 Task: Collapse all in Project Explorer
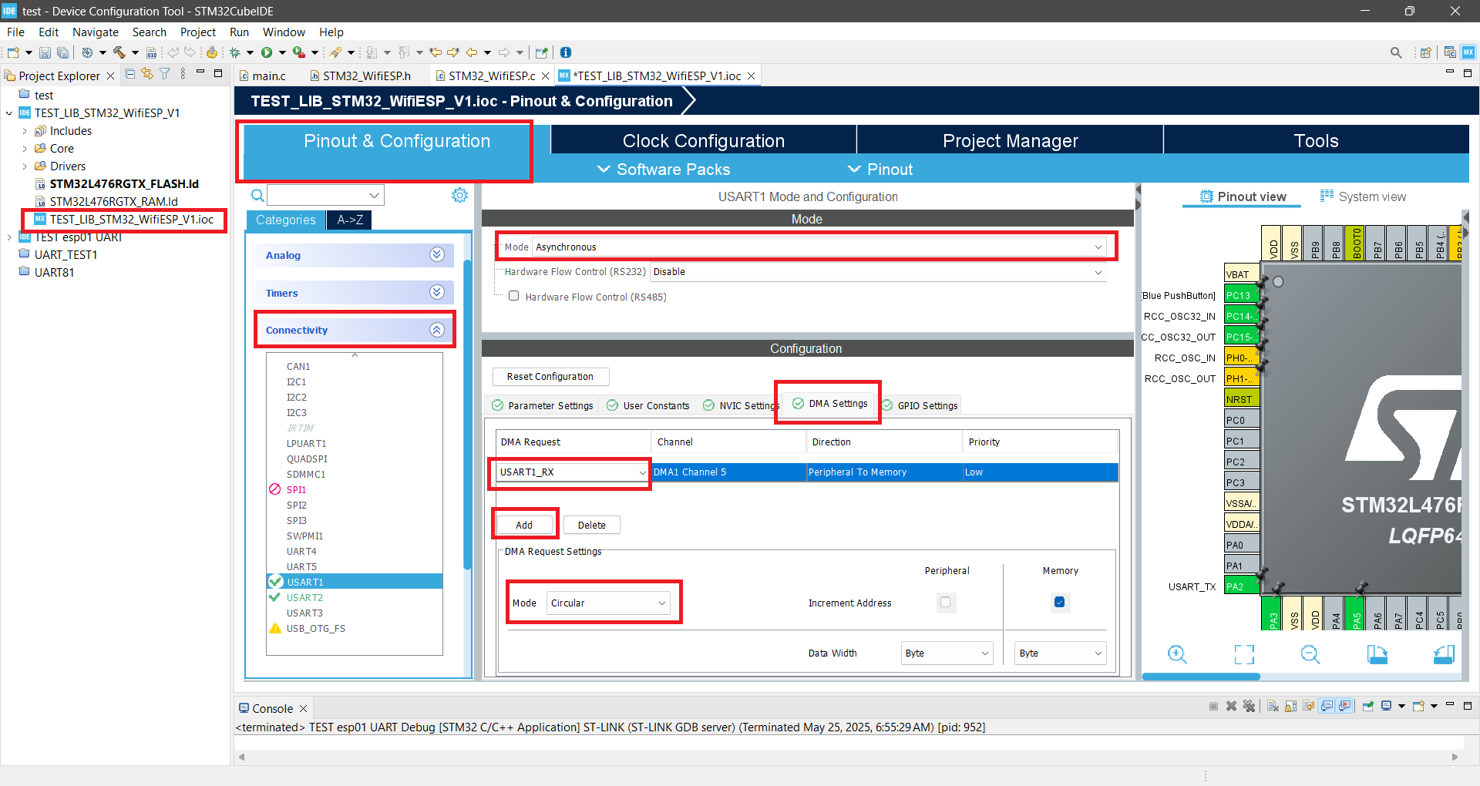pos(129,74)
